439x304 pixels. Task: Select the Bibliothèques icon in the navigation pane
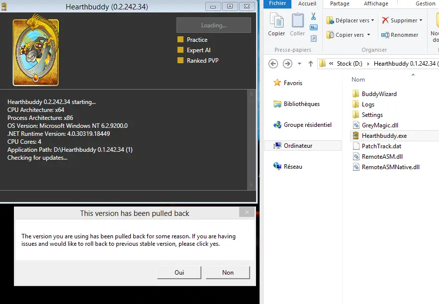277,104
